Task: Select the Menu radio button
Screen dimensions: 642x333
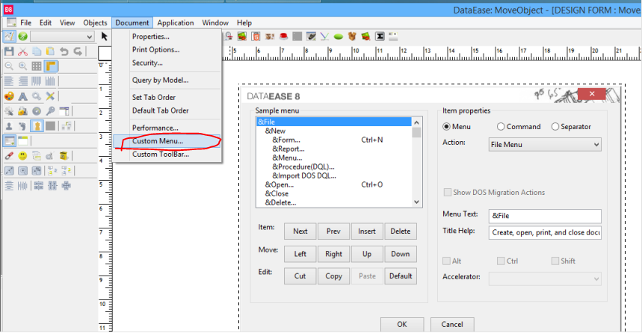Action: (446, 127)
